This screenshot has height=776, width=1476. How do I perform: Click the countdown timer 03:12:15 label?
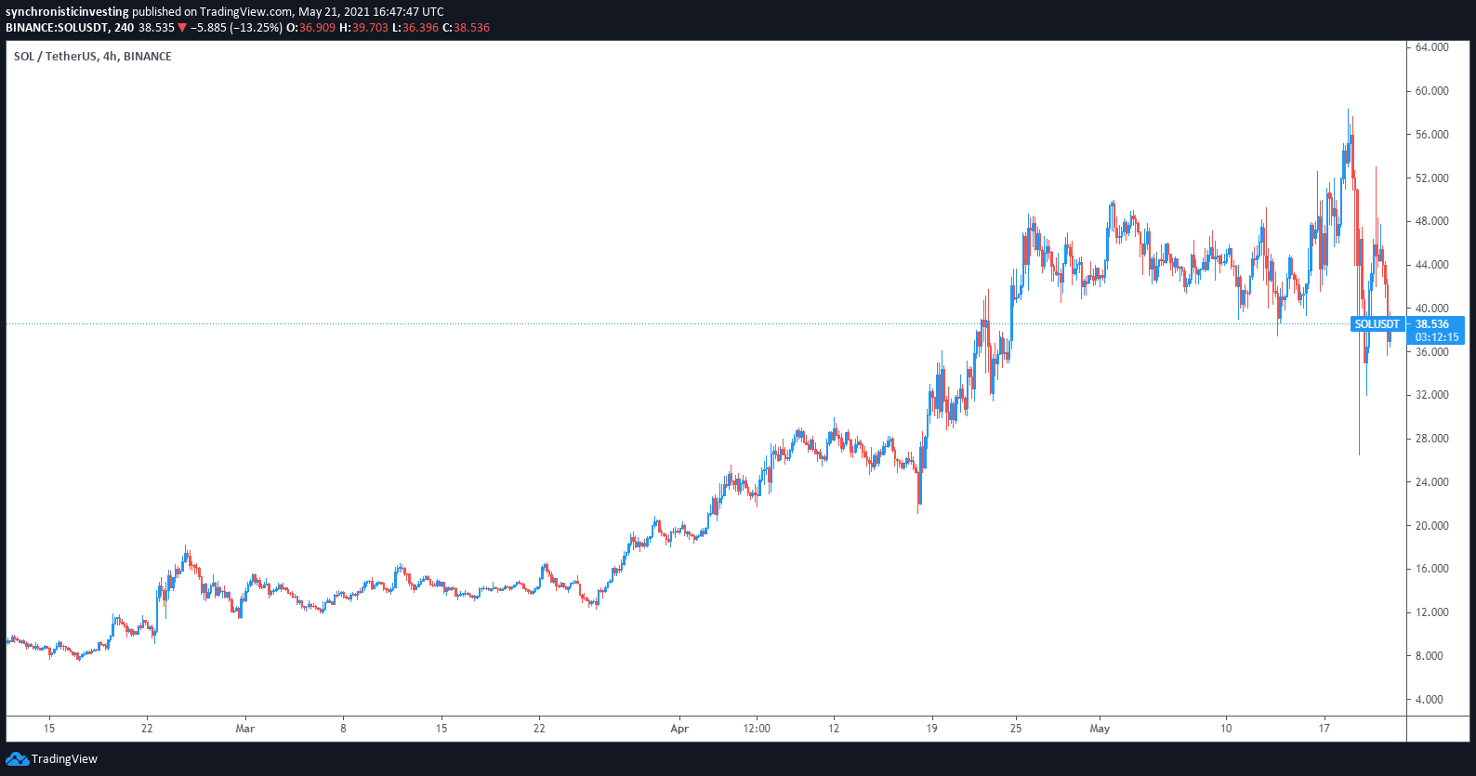[x=1437, y=337]
